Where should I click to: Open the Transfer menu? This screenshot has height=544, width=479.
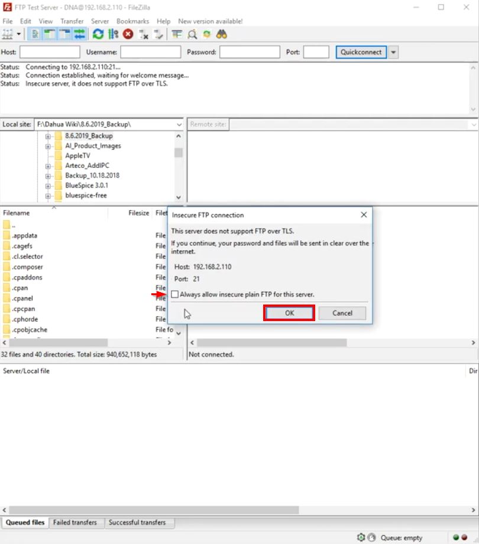coord(72,21)
